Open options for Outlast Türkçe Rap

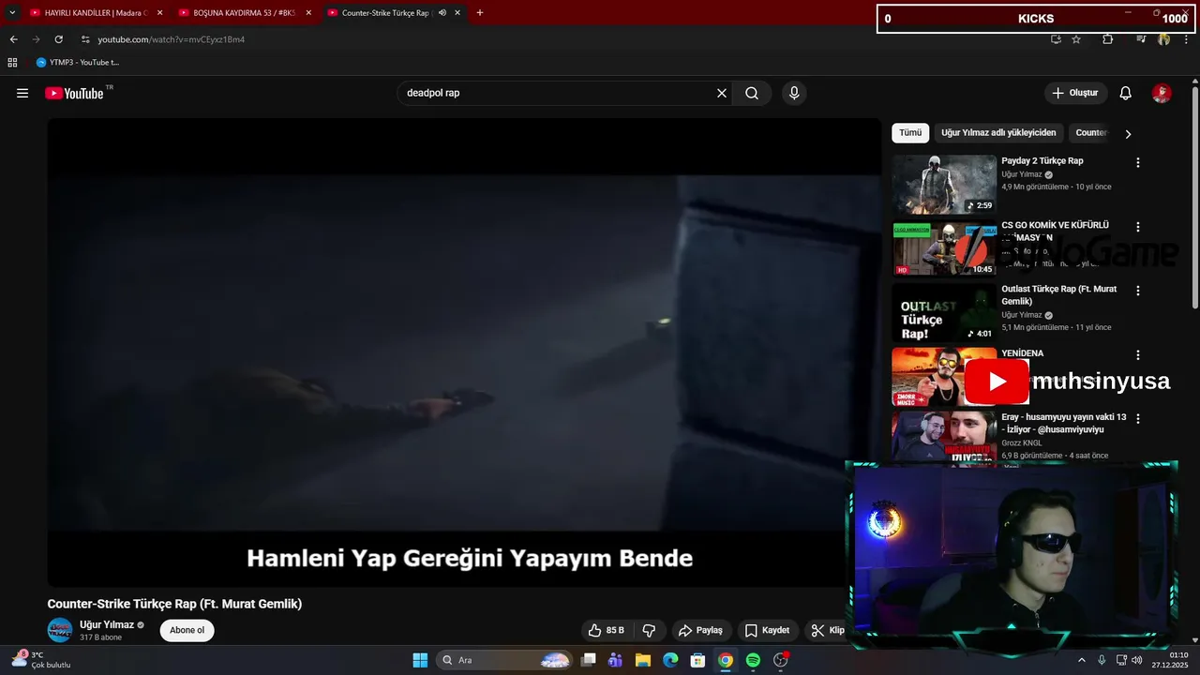1138,291
